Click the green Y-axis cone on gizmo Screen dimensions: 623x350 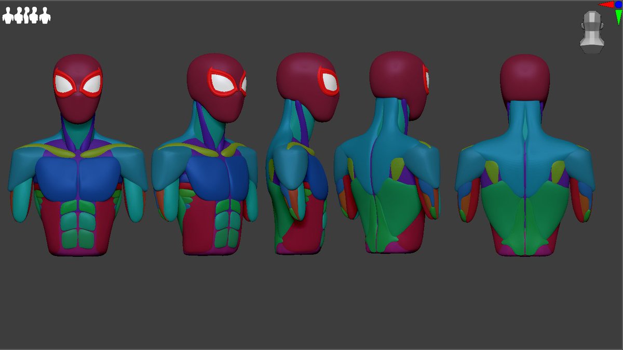(619, 17)
